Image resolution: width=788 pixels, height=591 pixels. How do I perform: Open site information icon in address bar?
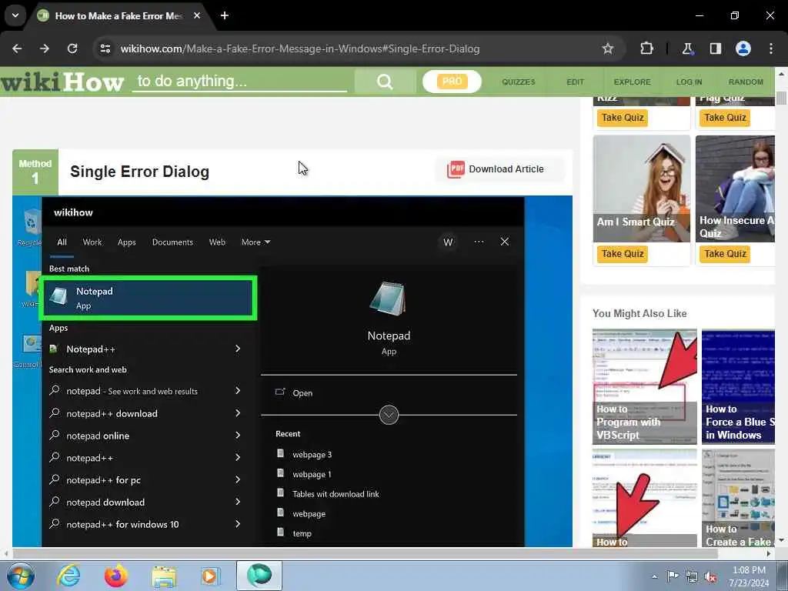tap(105, 48)
